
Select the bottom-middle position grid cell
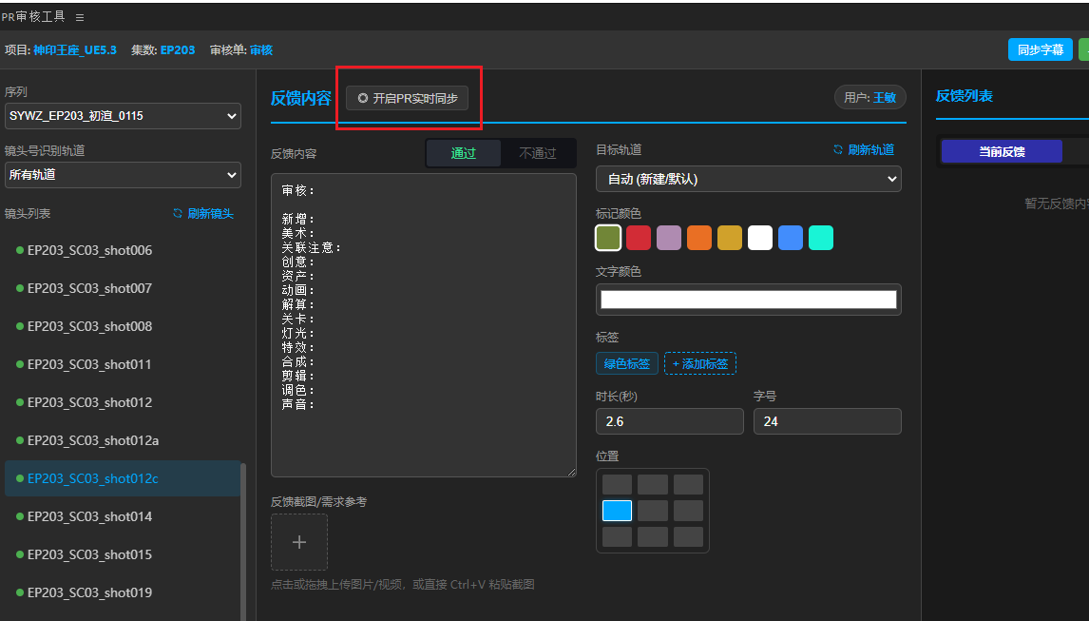tap(653, 536)
